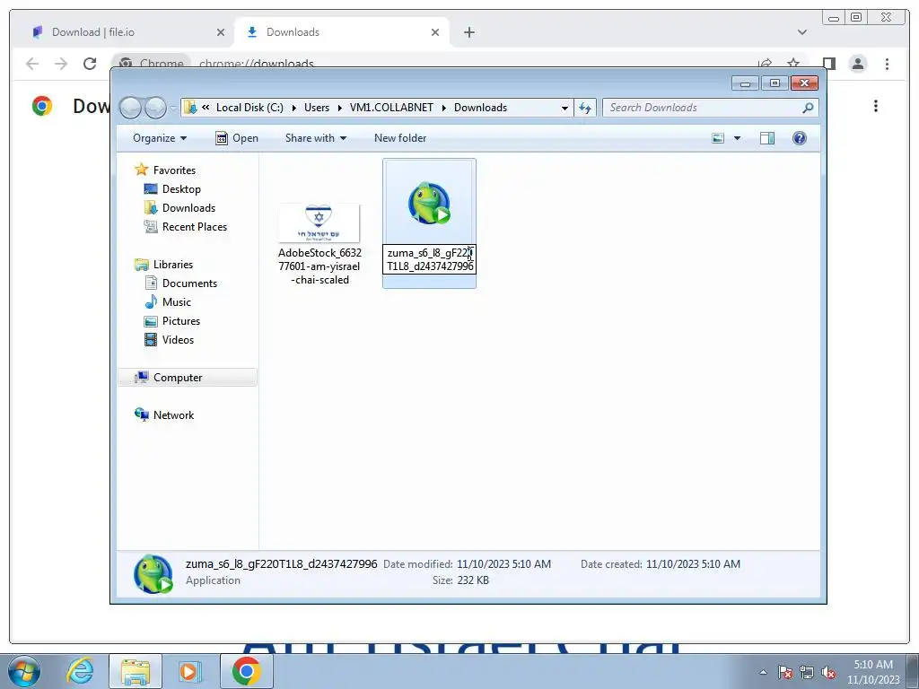The image size is (919, 689).
Task: Click the Open toolbar button
Action: (237, 138)
